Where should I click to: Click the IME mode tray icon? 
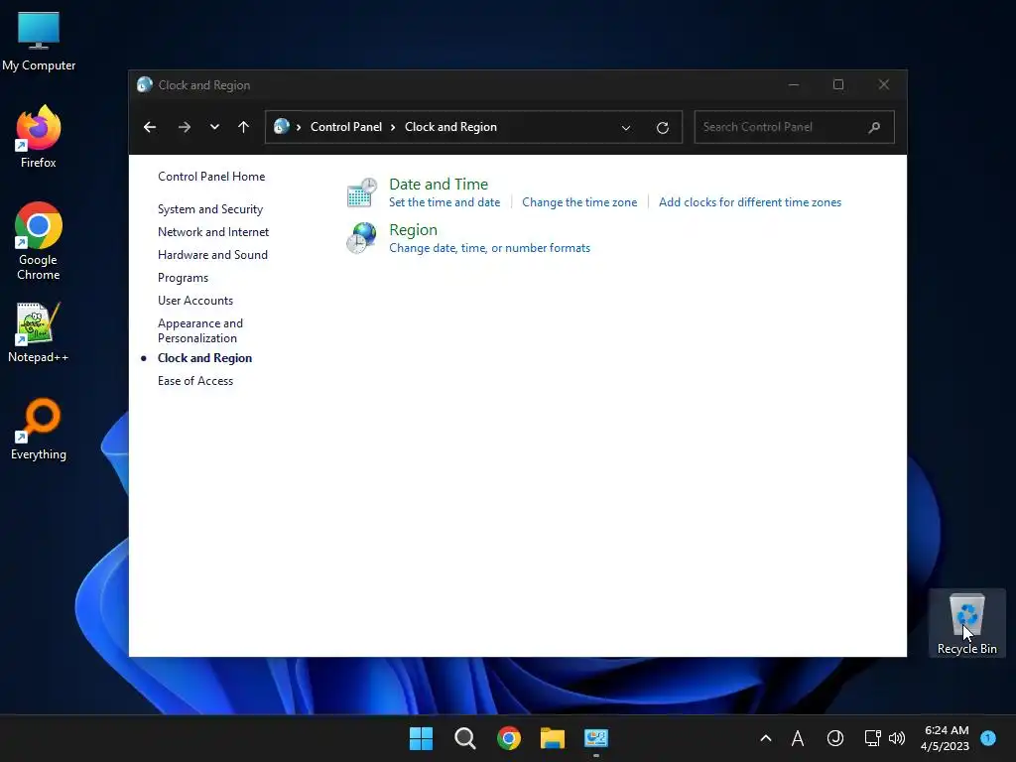pyautogui.click(x=835, y=738)
